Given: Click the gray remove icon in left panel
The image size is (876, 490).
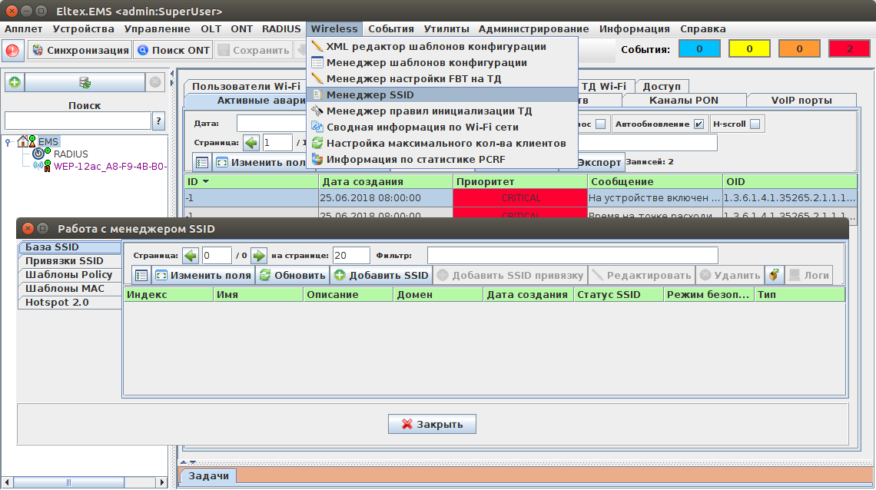Looking at the screenshot, I should (155, 83).
